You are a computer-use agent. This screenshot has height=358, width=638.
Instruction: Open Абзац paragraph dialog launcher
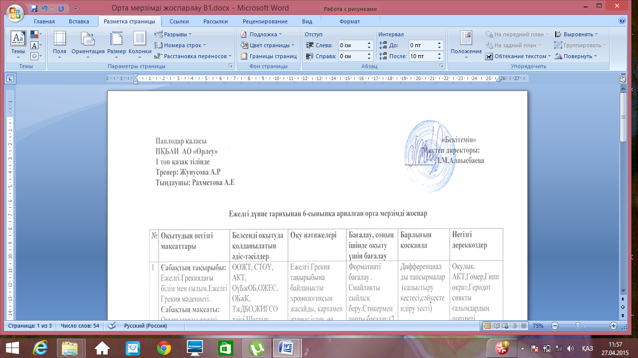(x=442, y=66)
